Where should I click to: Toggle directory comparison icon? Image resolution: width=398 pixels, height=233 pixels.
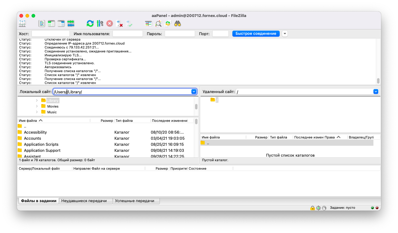coord(158,23)
